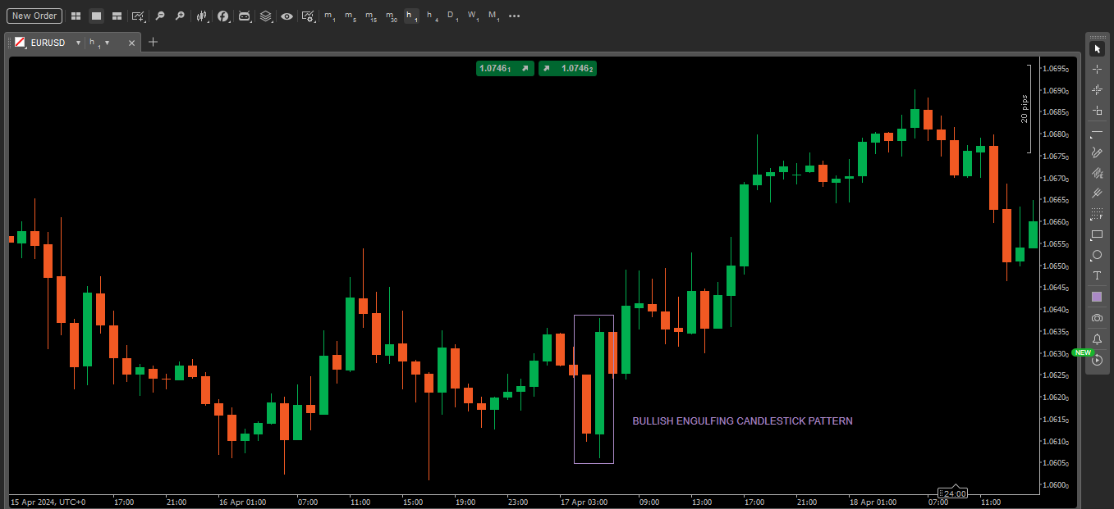The height and width of the screenshot is (509, 1114).
Task: Open the indicators list via the f icon
Action: (x=223, y=16)
